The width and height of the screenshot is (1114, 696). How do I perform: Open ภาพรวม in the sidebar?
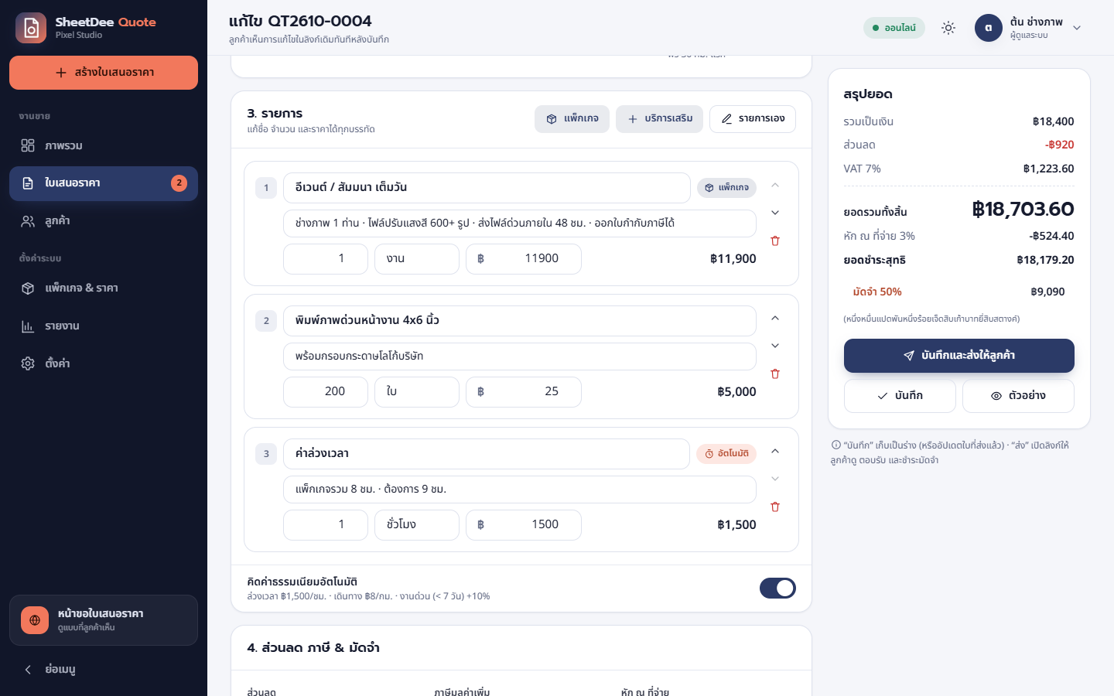point(104,145)
